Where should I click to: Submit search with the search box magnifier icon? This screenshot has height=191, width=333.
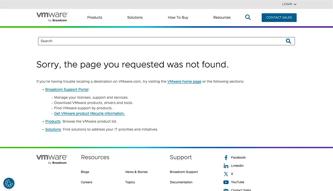[x=288, y=41]
